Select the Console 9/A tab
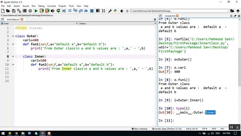Image resolution: width=241 pixels, height=136 pixels. point(170,16)
